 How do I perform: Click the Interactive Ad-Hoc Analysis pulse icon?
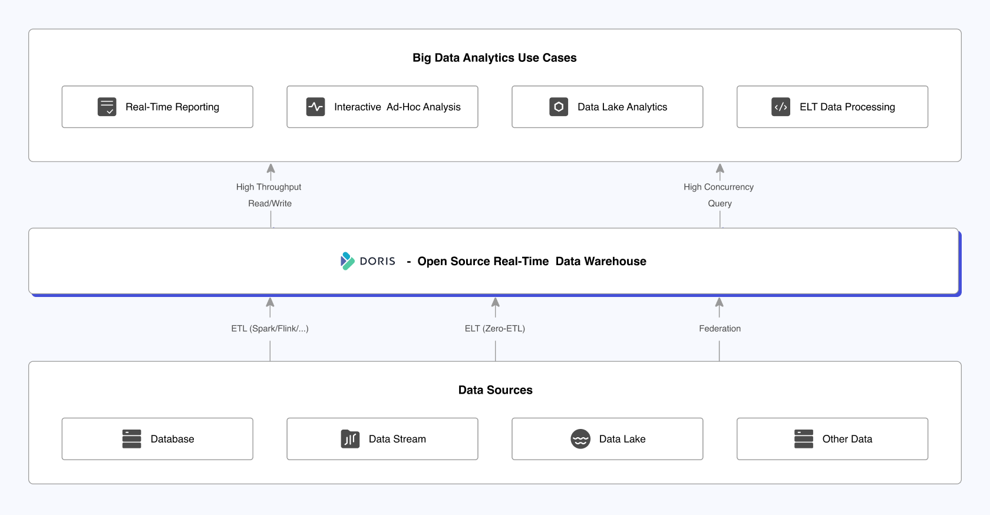point(315,107)
